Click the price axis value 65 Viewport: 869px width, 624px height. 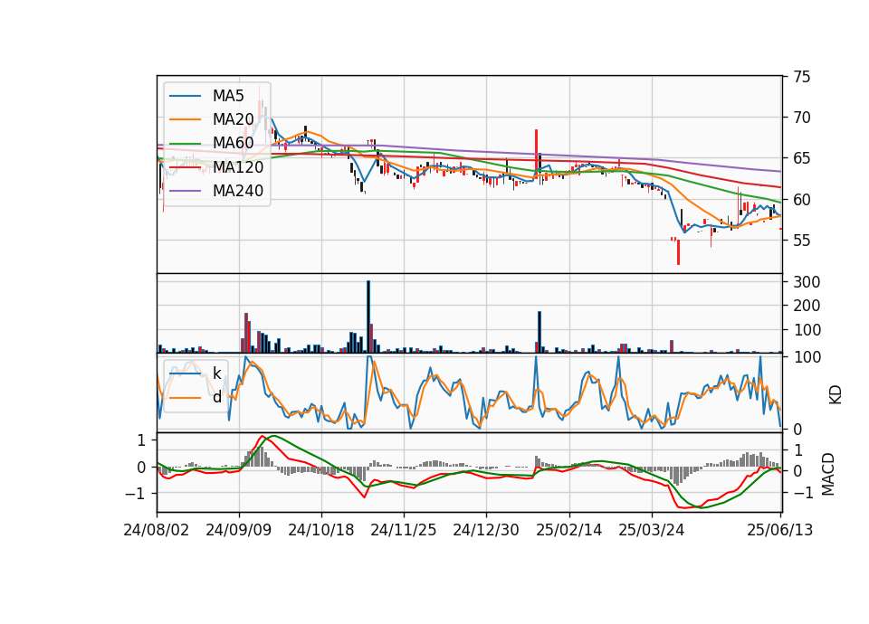point(801,158)
